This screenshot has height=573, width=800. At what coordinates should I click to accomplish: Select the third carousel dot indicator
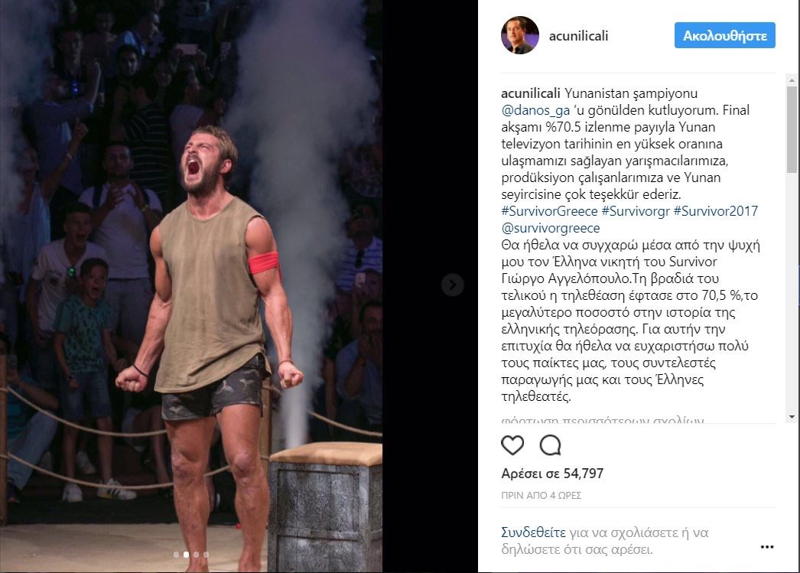pos(196,555)
